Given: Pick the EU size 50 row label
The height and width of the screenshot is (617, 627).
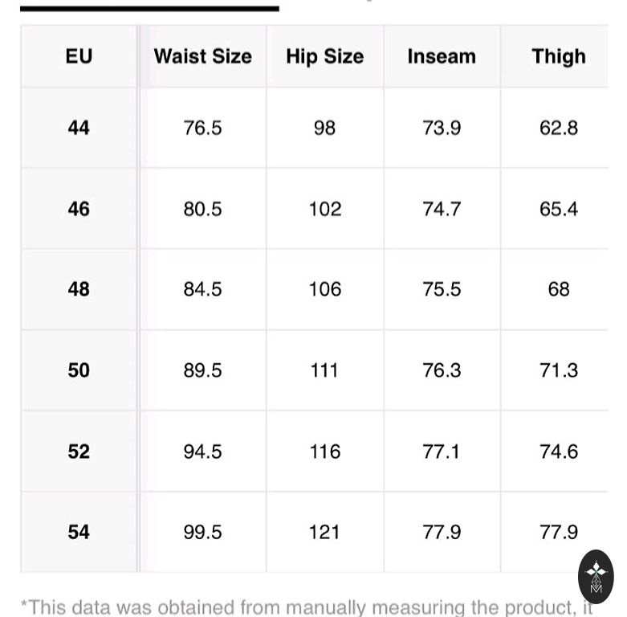Looking at the screenshot, I should [79, 370].
